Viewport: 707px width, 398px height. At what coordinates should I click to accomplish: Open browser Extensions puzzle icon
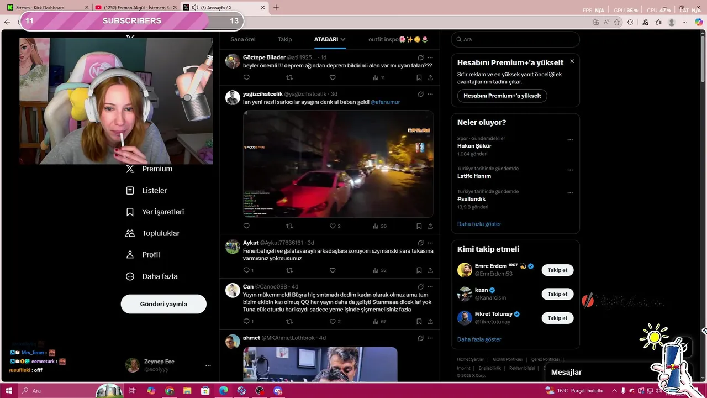pyautogui.click(x=630, y=22)
